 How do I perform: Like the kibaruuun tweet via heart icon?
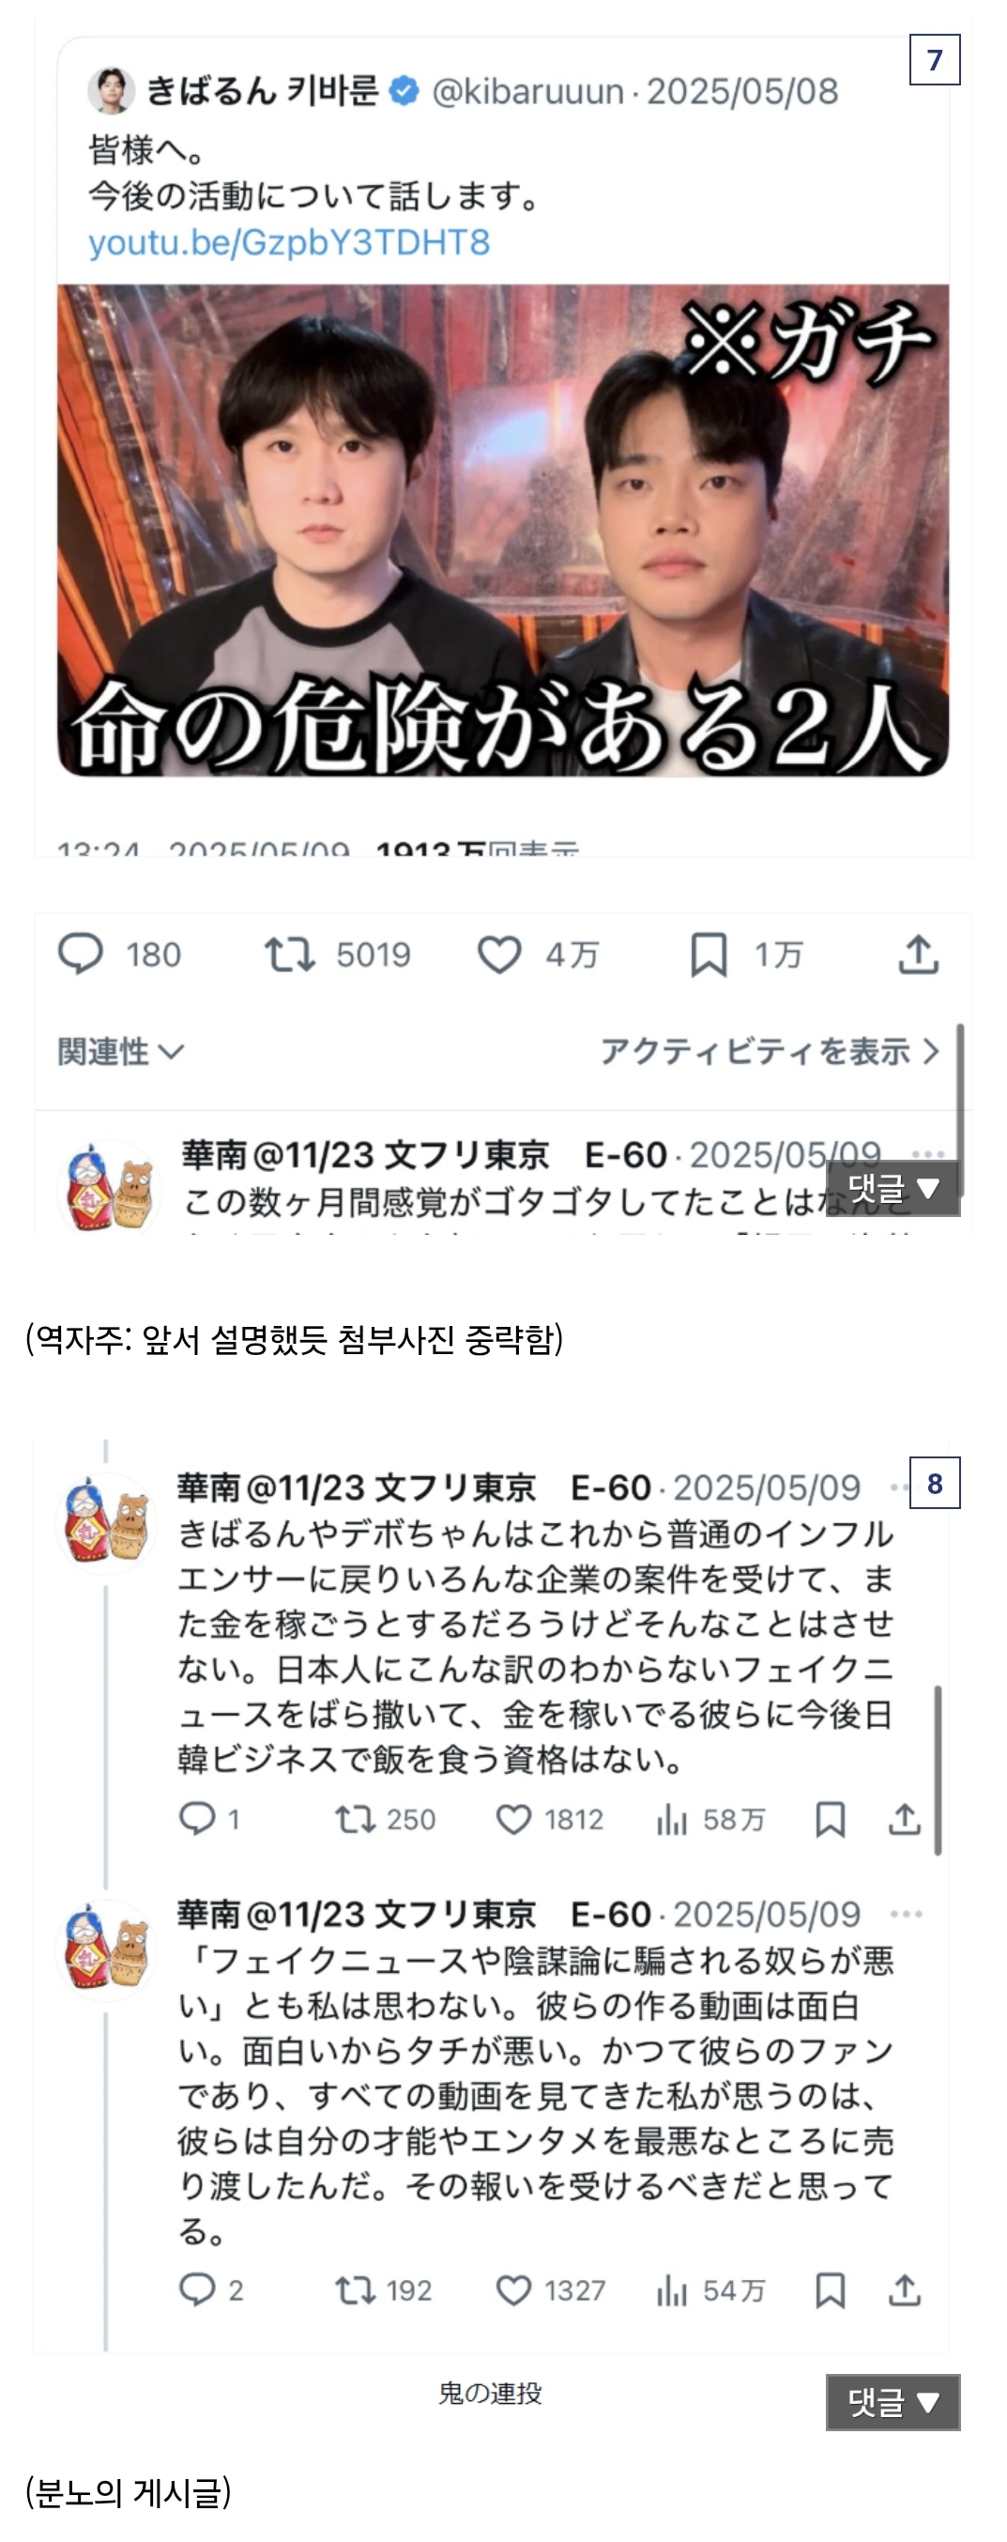(x=499, y=954)
